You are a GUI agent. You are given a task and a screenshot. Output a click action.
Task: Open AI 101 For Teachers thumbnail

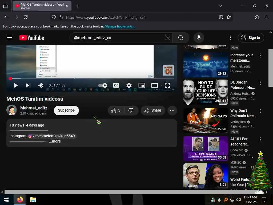206,148
